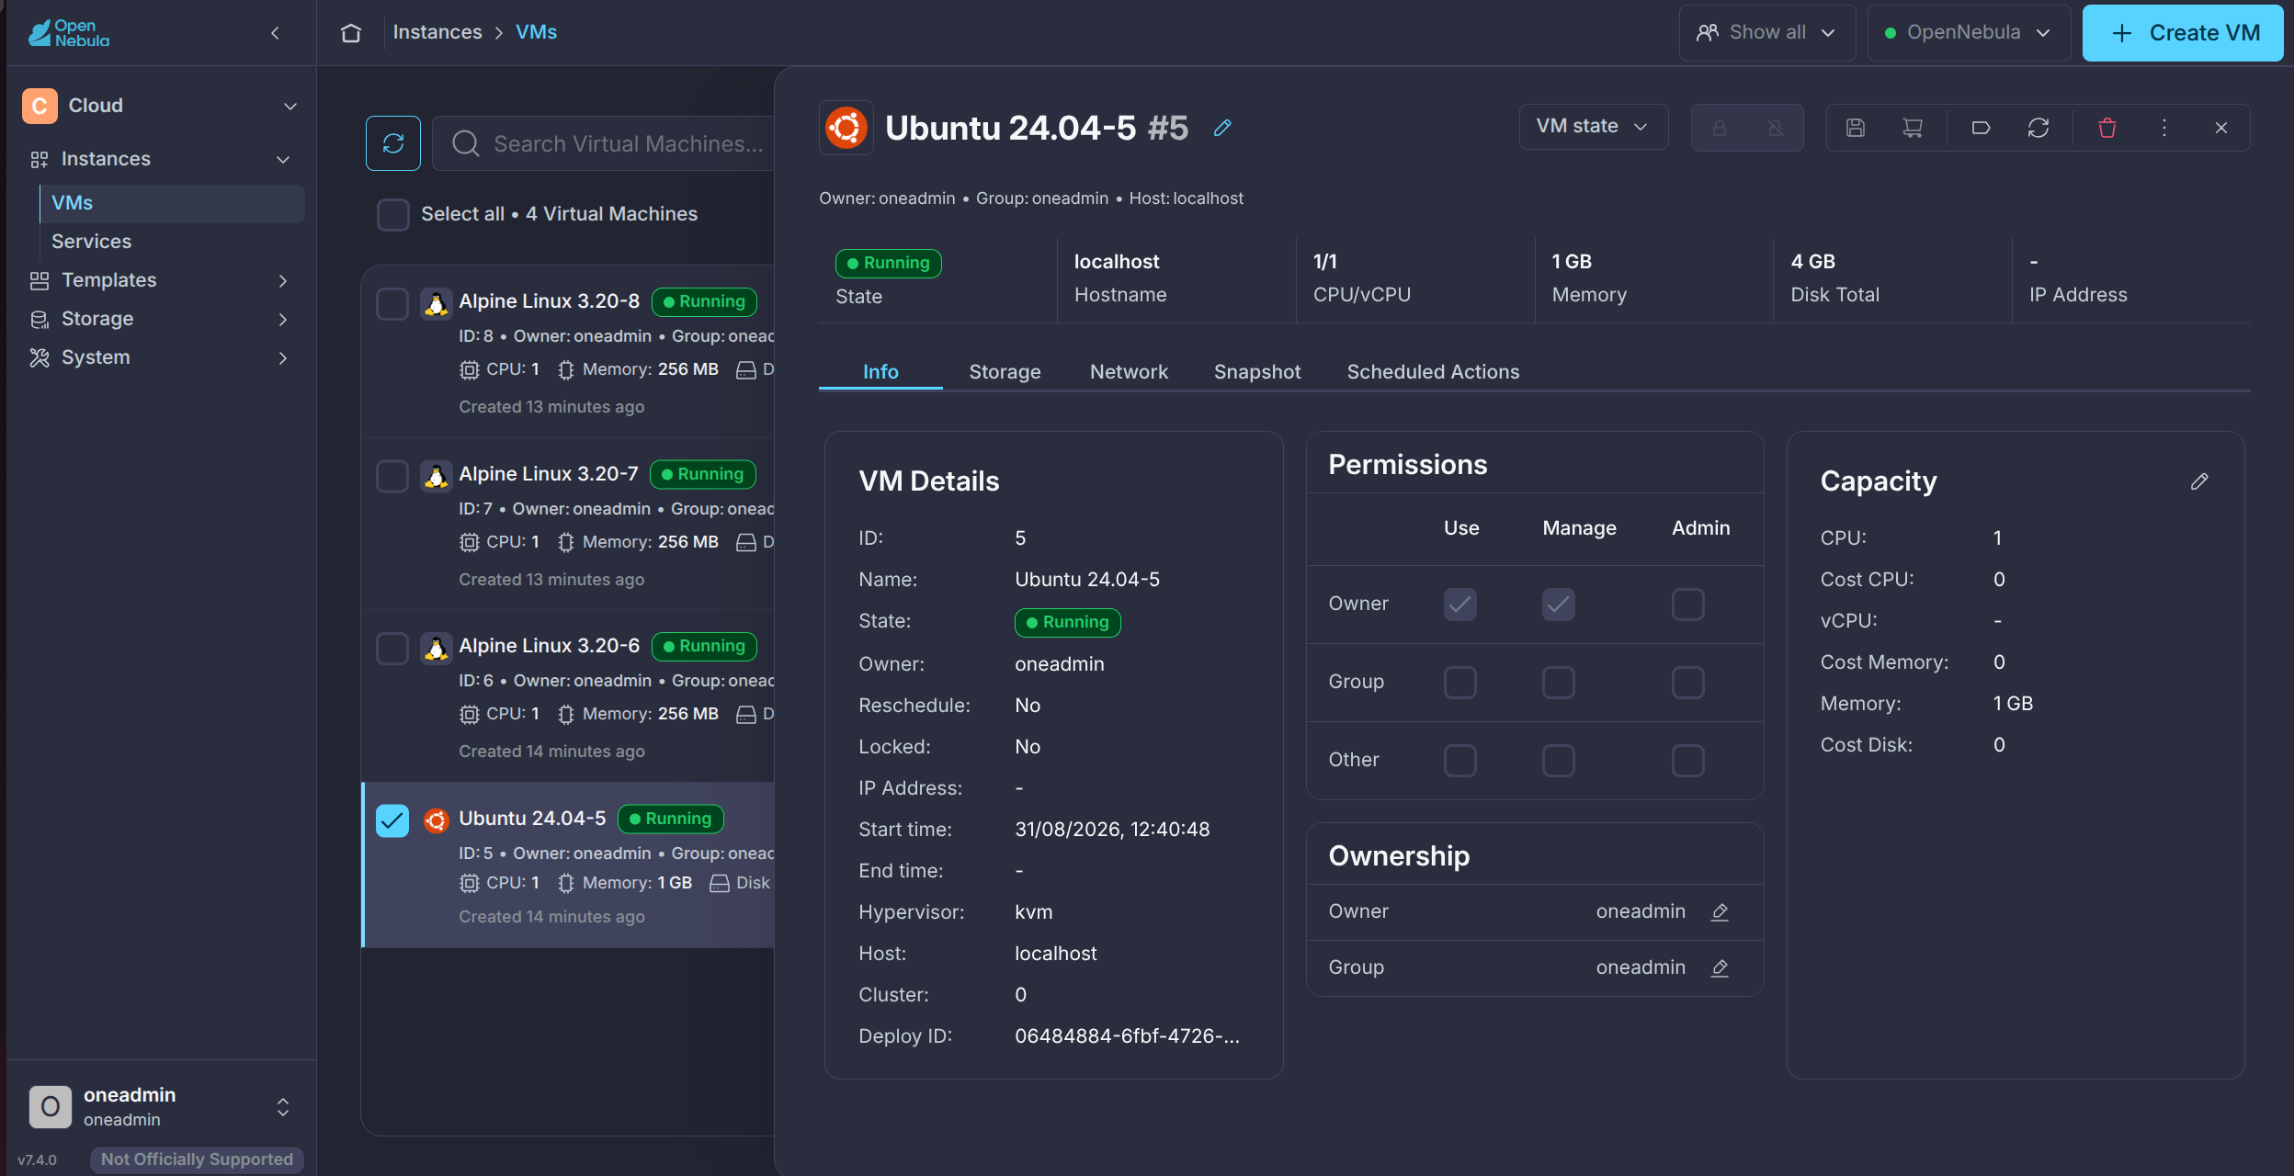Edit the Ubuntu 24.04-5 VM name pencil
The image size is (2294, 1176).
pyautogui.click(x=1222, y=128)
